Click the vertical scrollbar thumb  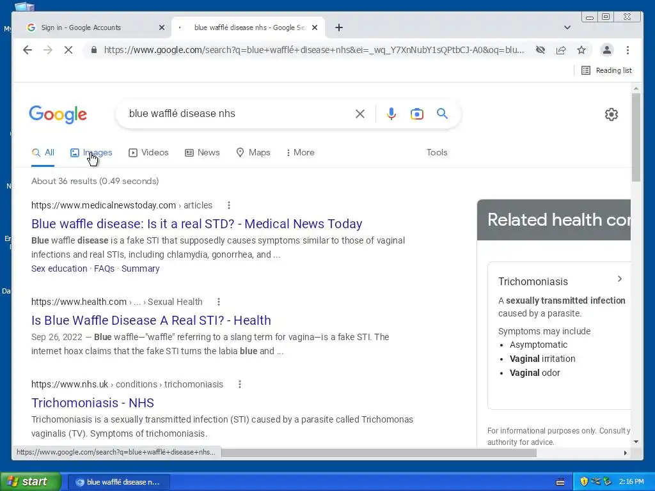636,137
